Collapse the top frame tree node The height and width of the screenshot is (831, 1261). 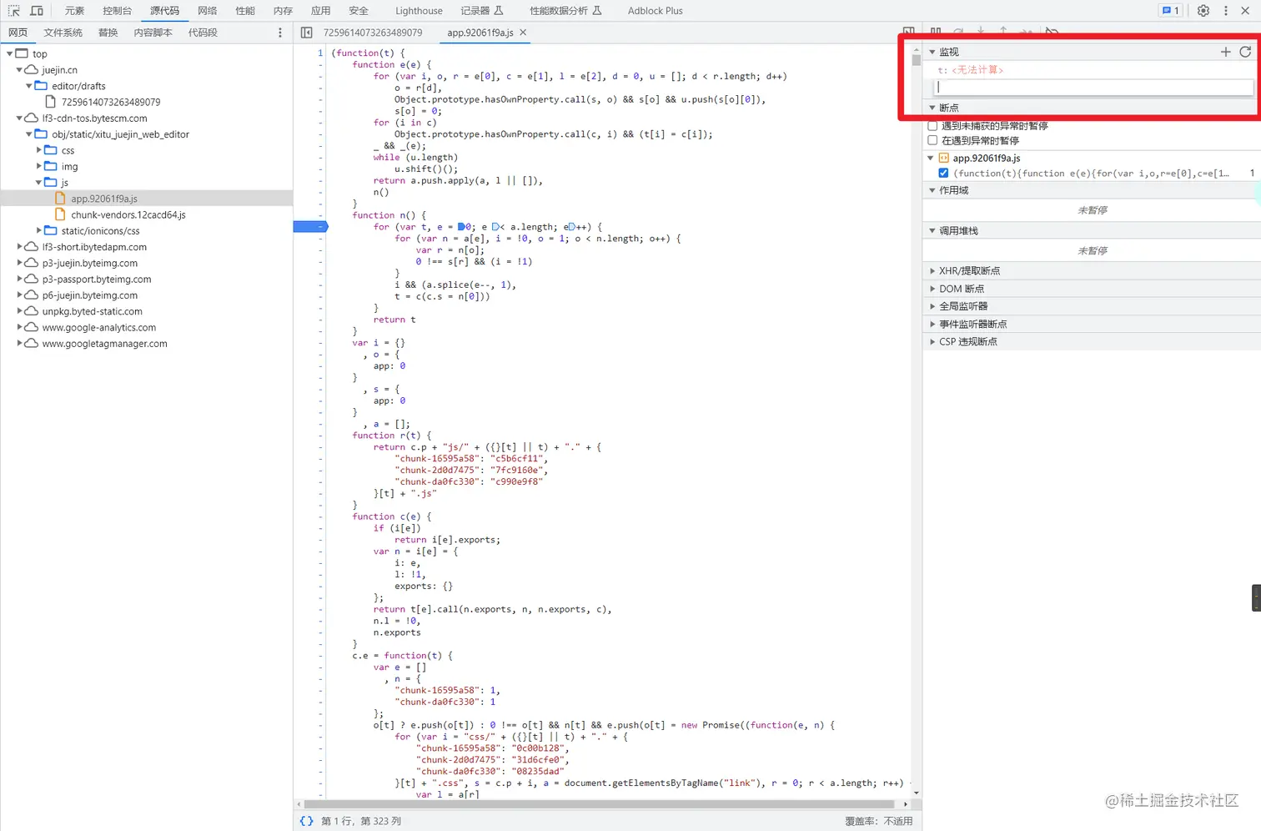pyautogui.click(x=9, y=54)
